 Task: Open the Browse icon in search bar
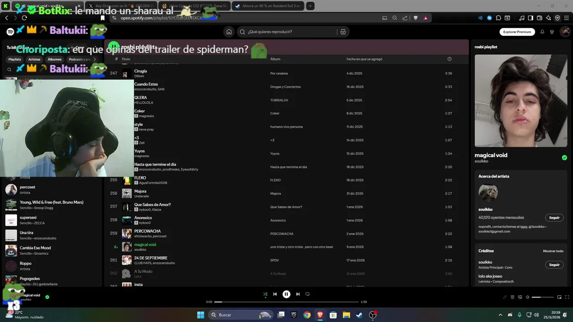(343, 32)
